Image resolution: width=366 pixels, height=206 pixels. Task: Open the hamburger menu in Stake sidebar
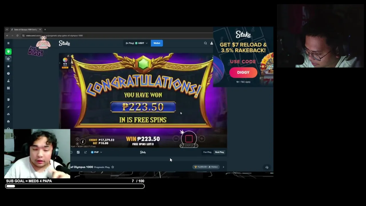pyautogui.click(x=8, y=43)
